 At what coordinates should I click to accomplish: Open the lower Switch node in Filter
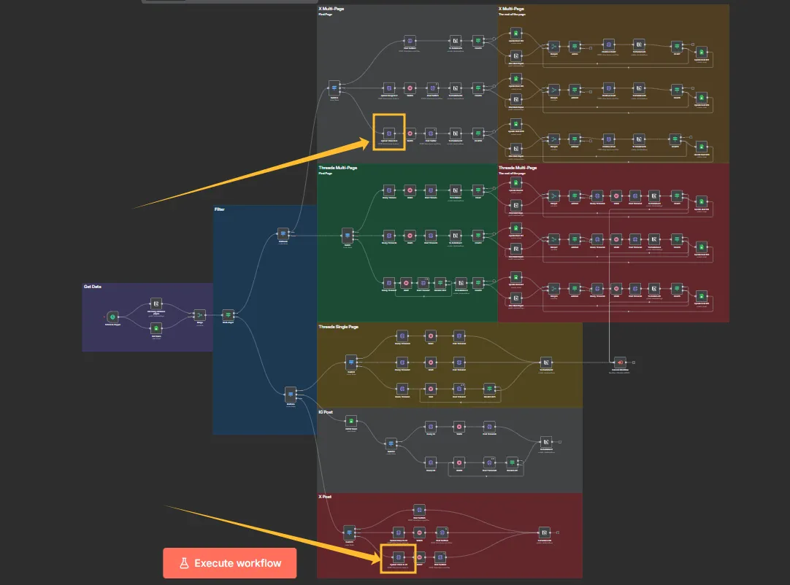tap(290, 392)
